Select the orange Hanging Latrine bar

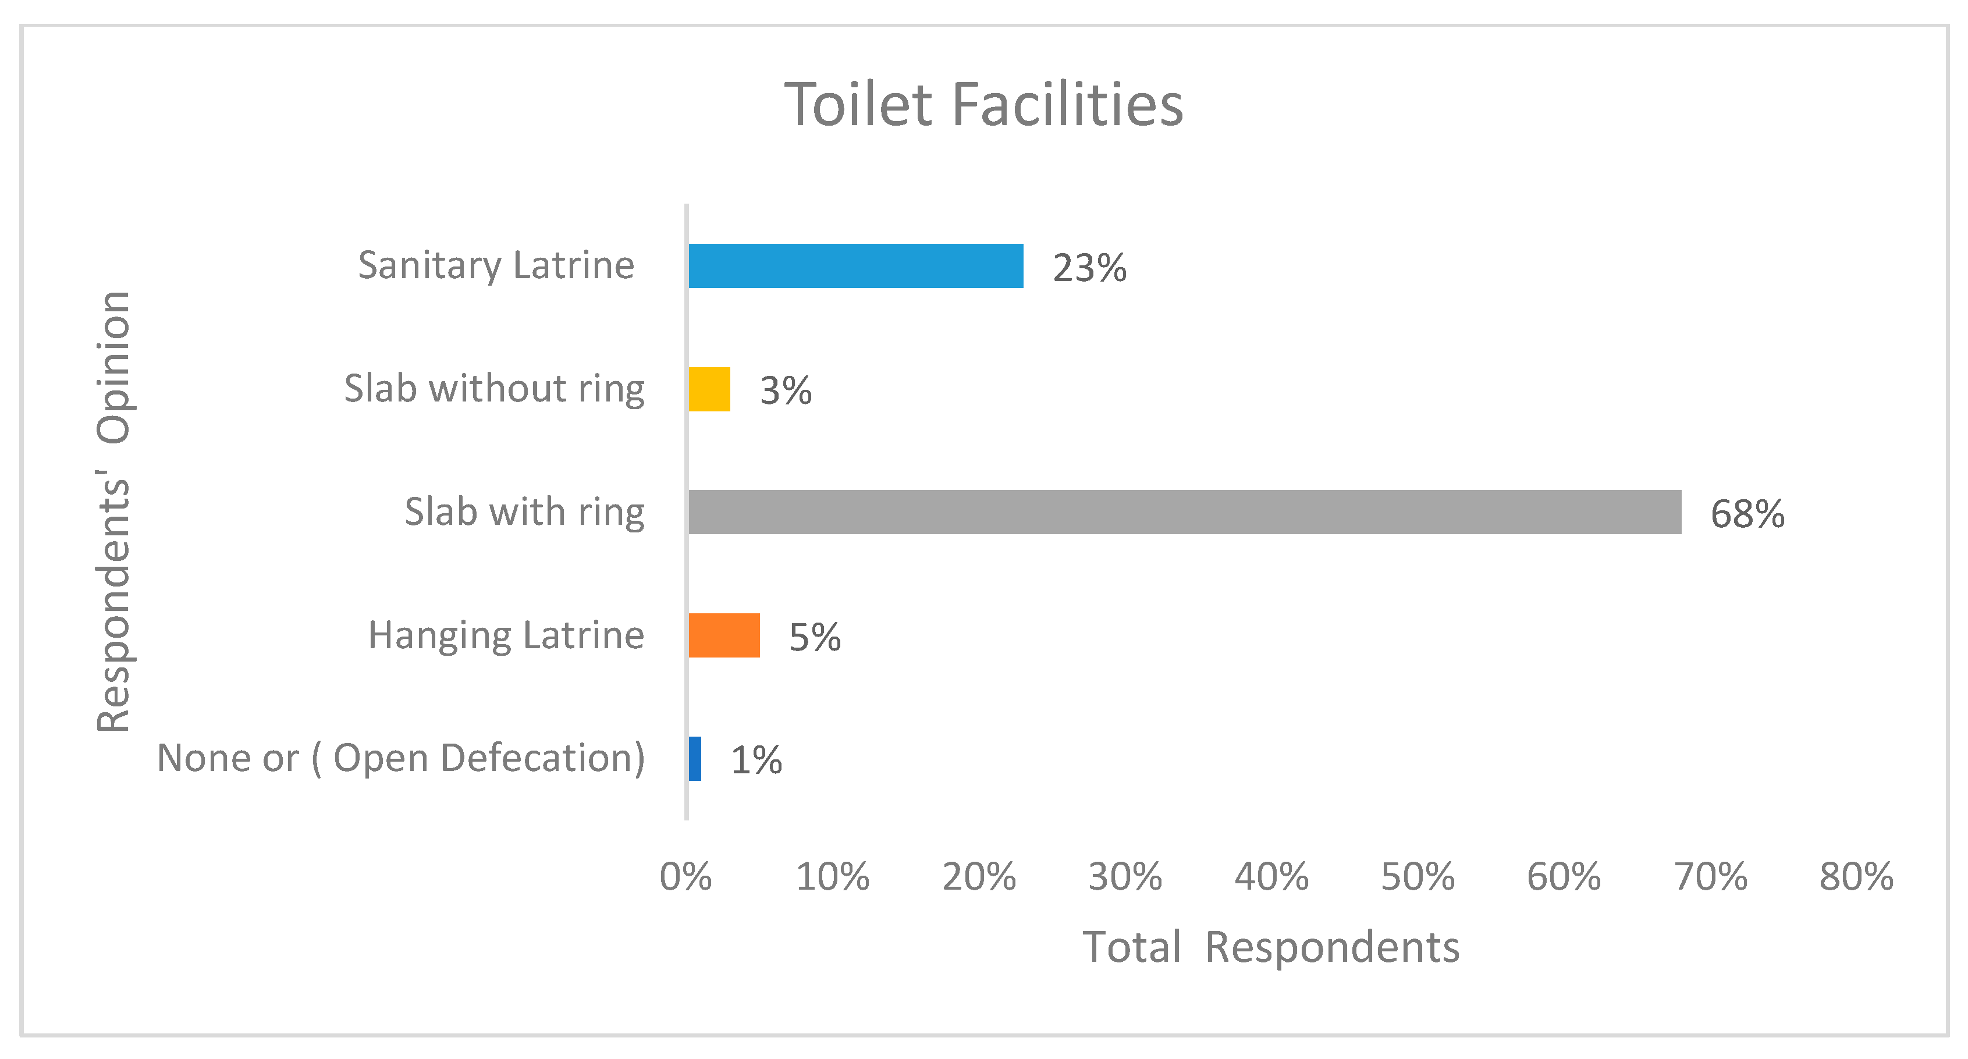(723, 635)
